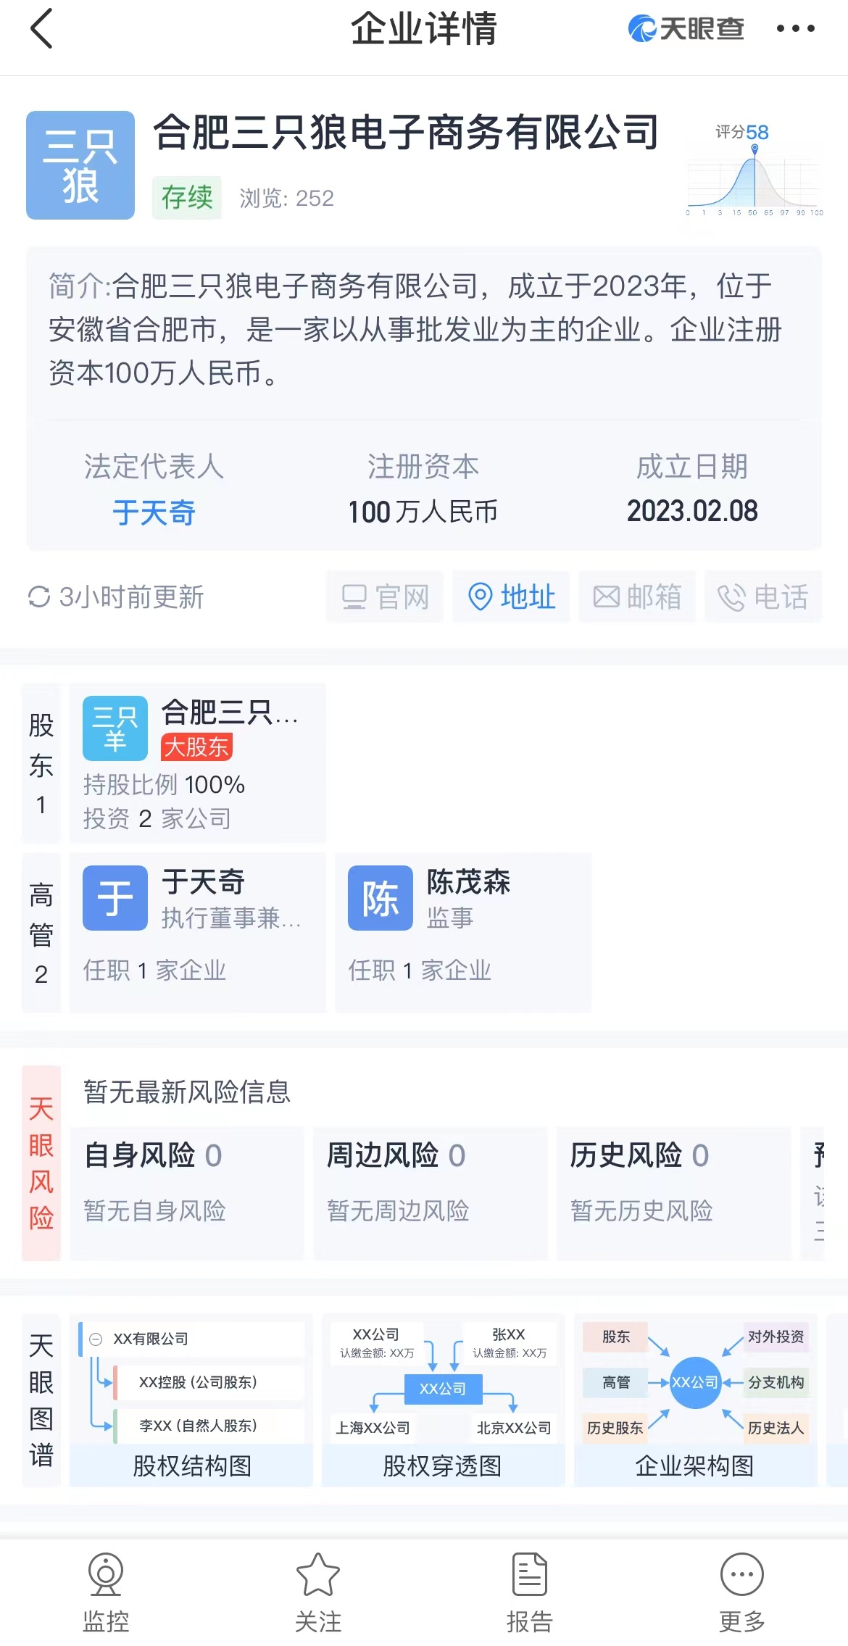Image resolution: width=848 pixels, height=1646 pixels.
Task: Refresh via the 3小时前更新 icon
Action: (x=39, y=597)
